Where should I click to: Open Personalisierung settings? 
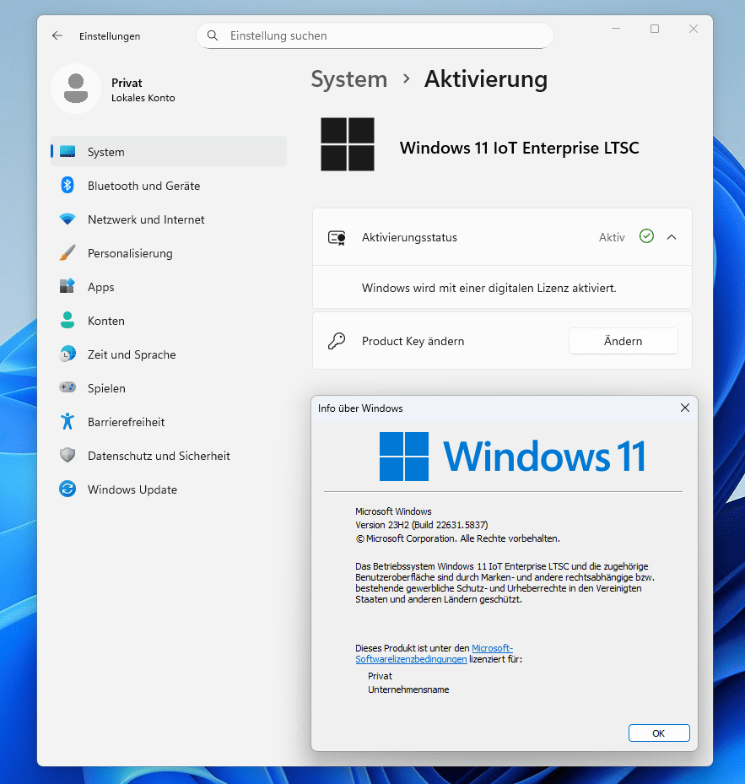click(x=169, y=253)
